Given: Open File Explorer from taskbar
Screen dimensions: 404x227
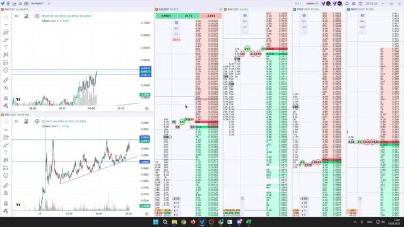Looking at the screenshot, I should tap(174, 222).
